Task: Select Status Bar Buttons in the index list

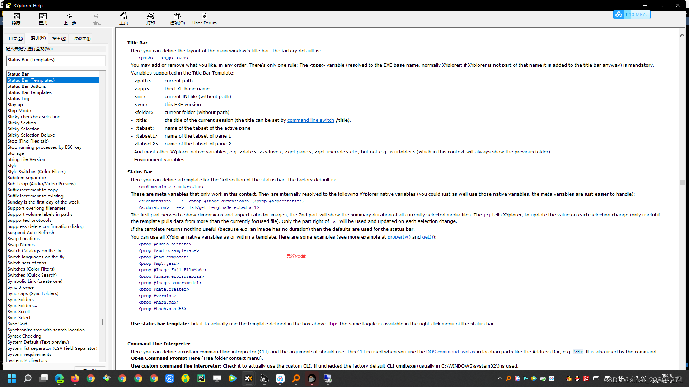Action: point(27,86)
